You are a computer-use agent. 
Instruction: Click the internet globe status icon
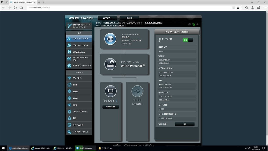tap(111, 39)
